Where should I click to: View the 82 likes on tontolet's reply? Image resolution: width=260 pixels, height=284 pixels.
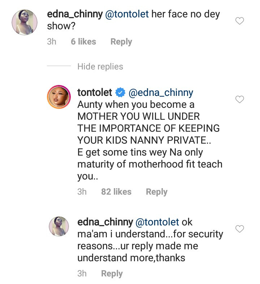[x=116, y=192]
